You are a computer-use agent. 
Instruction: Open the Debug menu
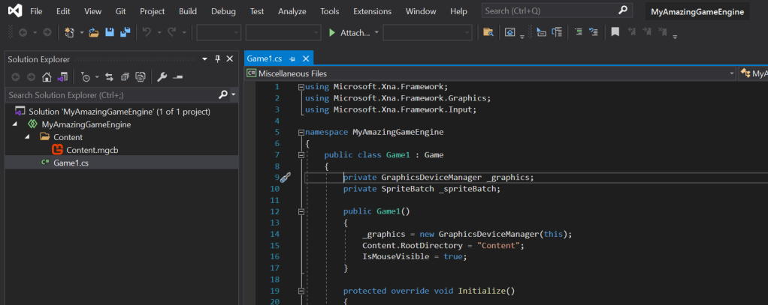point(223,11)
